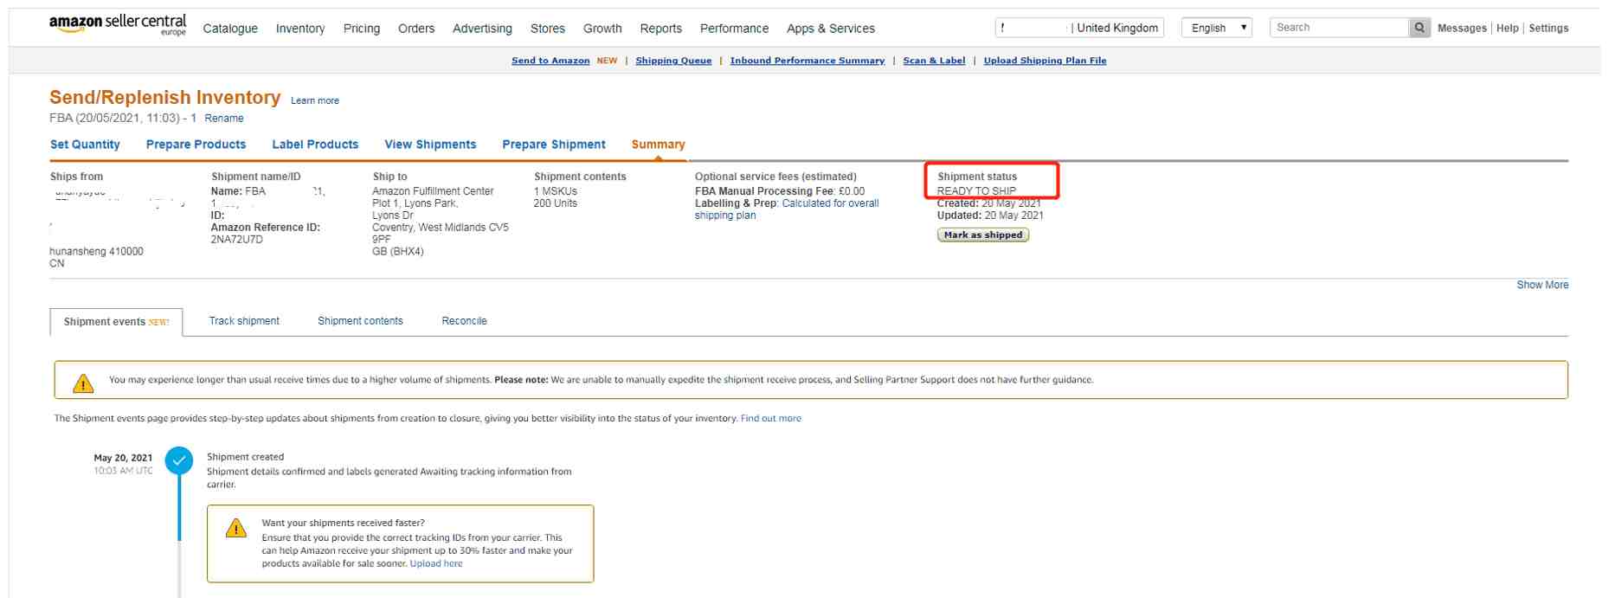Click the '200 Units' shipment contents text
The image size is (1615, 598).
[x=556, y=203]
